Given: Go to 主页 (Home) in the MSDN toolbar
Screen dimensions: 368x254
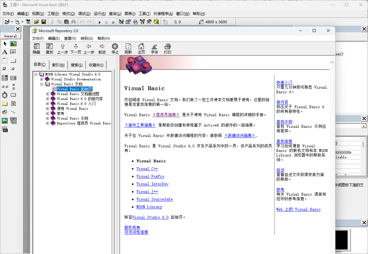Looking at the screenshot, I should pyautogui.click(x=141, y=49).
